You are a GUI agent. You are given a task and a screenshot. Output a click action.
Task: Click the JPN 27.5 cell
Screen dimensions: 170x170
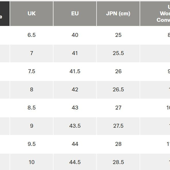point(118,126)
